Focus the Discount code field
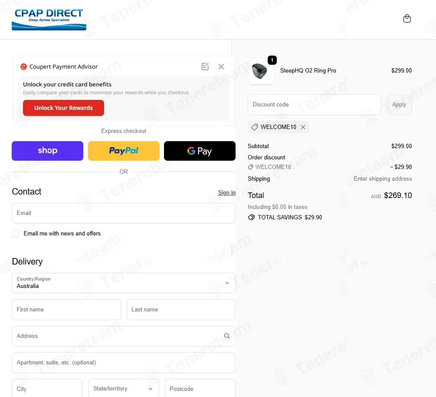Viewport: 436px width, 397px height. [x=314, y=105]
